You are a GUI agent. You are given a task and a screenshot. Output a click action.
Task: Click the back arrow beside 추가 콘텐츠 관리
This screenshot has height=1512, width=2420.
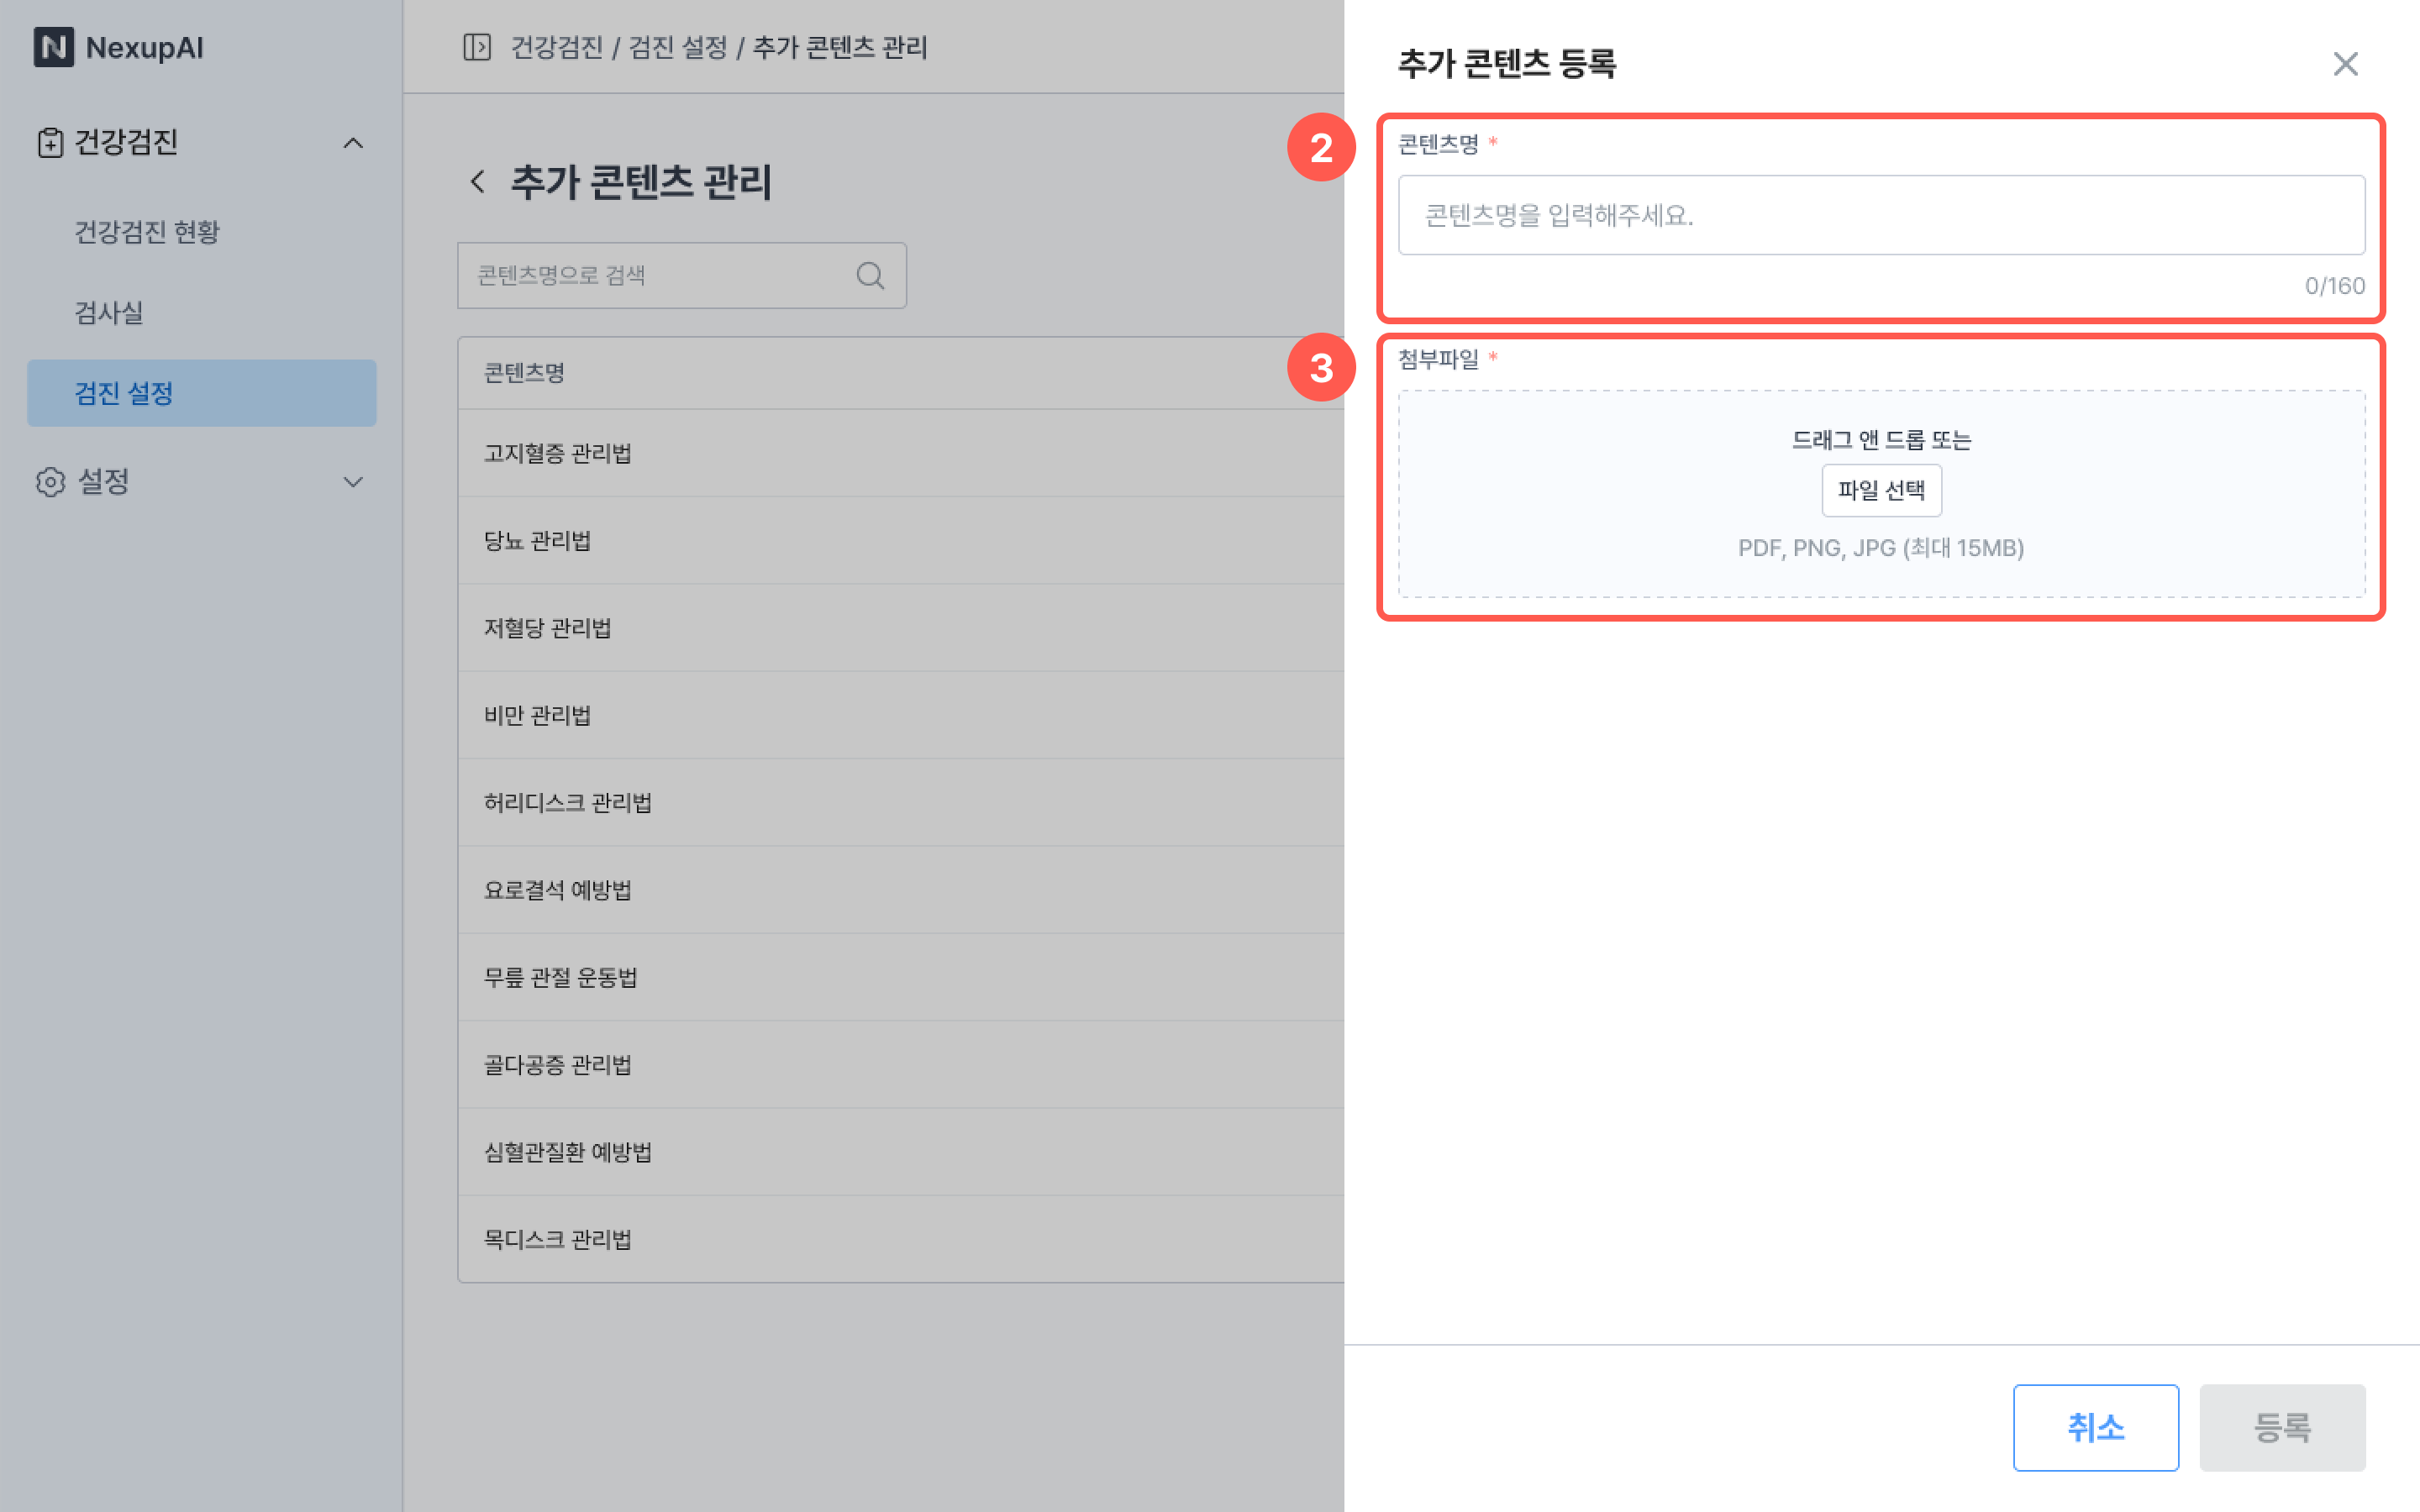(x=478, y=182)
